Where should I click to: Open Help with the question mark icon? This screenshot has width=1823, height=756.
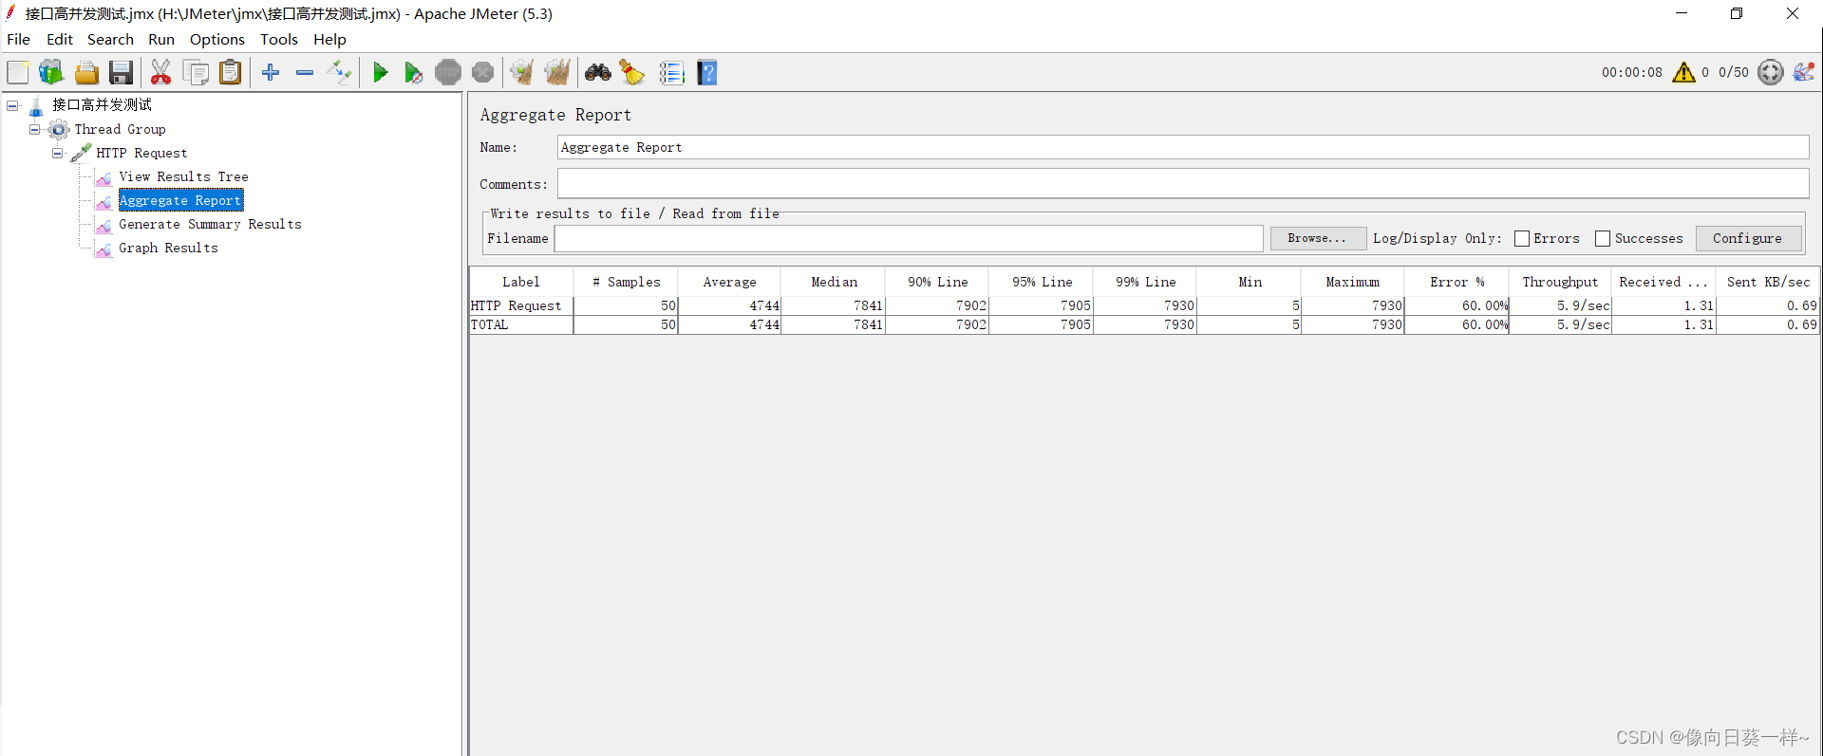pos(707,72)
